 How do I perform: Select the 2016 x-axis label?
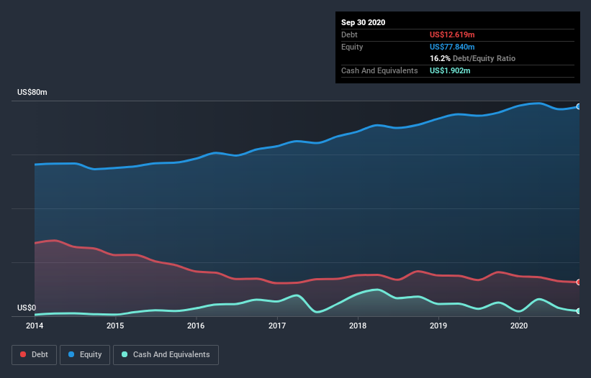click(x=196, y=326)
